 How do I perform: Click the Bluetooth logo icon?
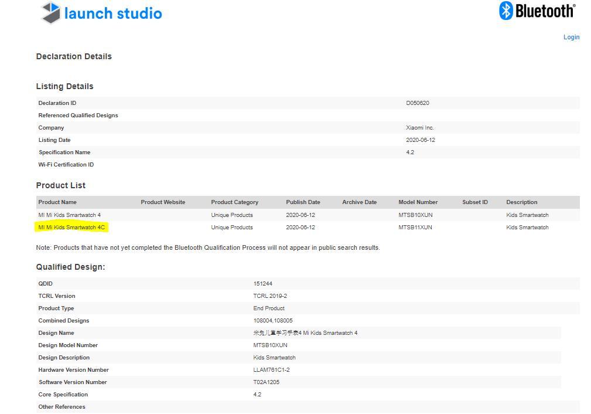pos(506,11)
